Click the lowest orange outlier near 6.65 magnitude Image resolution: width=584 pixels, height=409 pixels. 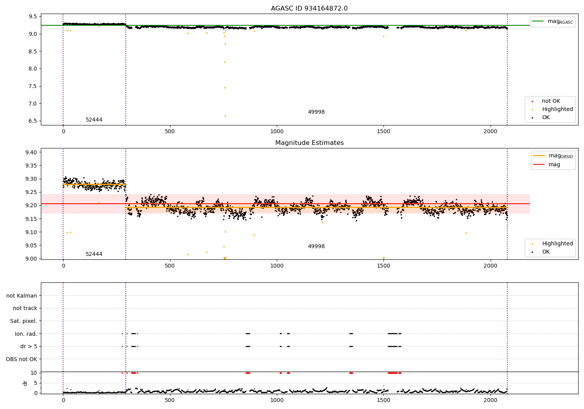tap(225, 116)
